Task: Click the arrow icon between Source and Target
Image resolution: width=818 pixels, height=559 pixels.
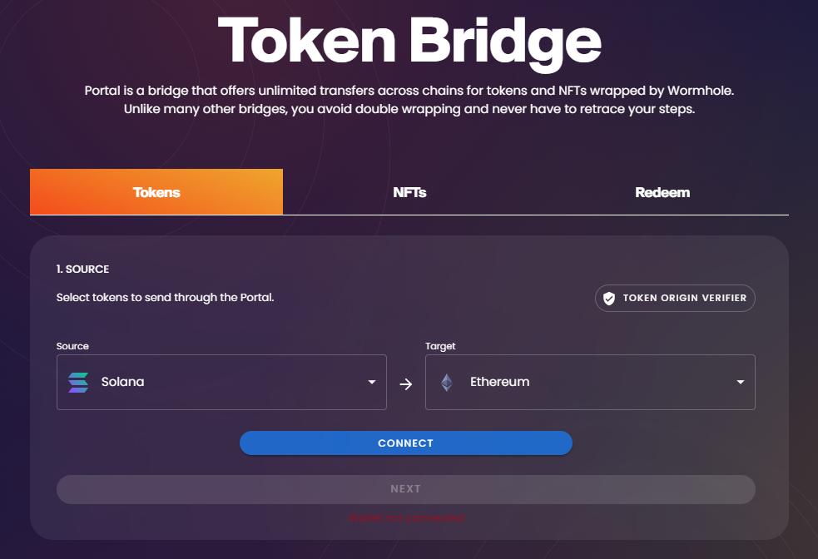Action: point(405,383)
